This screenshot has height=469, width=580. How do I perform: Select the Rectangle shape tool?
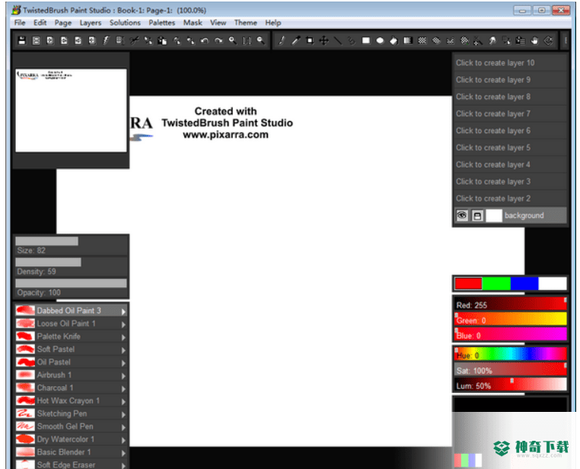point(366,40)
